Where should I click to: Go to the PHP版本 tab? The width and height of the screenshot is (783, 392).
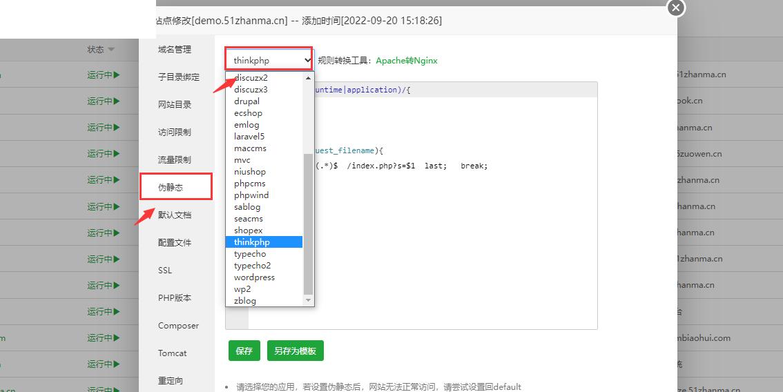(x=175, y=298)
